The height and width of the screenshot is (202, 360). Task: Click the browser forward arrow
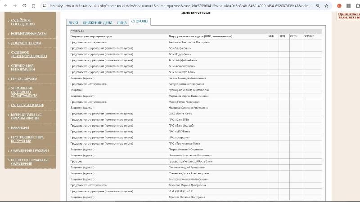click(x=15, y=6)
